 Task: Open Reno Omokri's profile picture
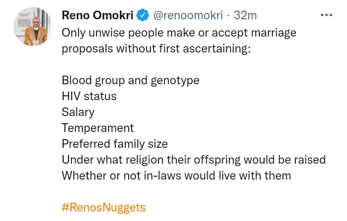32,27
